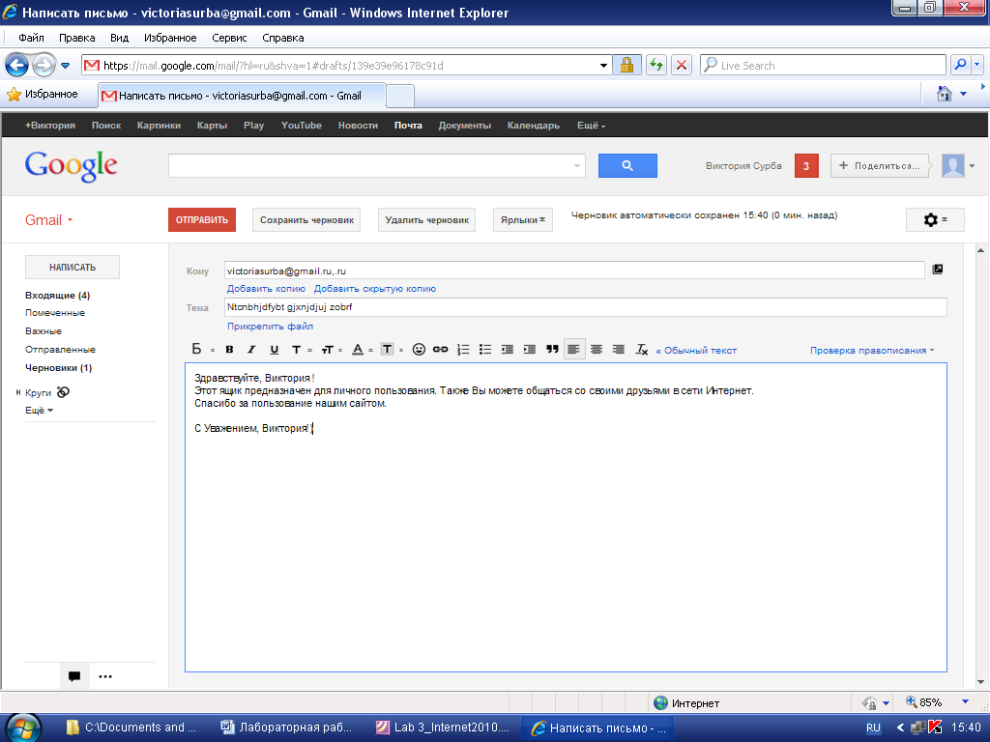
Task: Toggle underline formatting in compose toolbar
Action: pyautogui.click(x=274, y=350)
